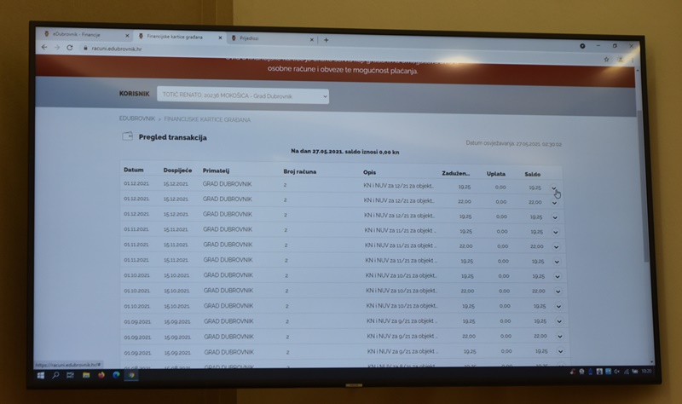Reload the page with the refresh icon
The image size is (682, 404).
coord(71,49)
